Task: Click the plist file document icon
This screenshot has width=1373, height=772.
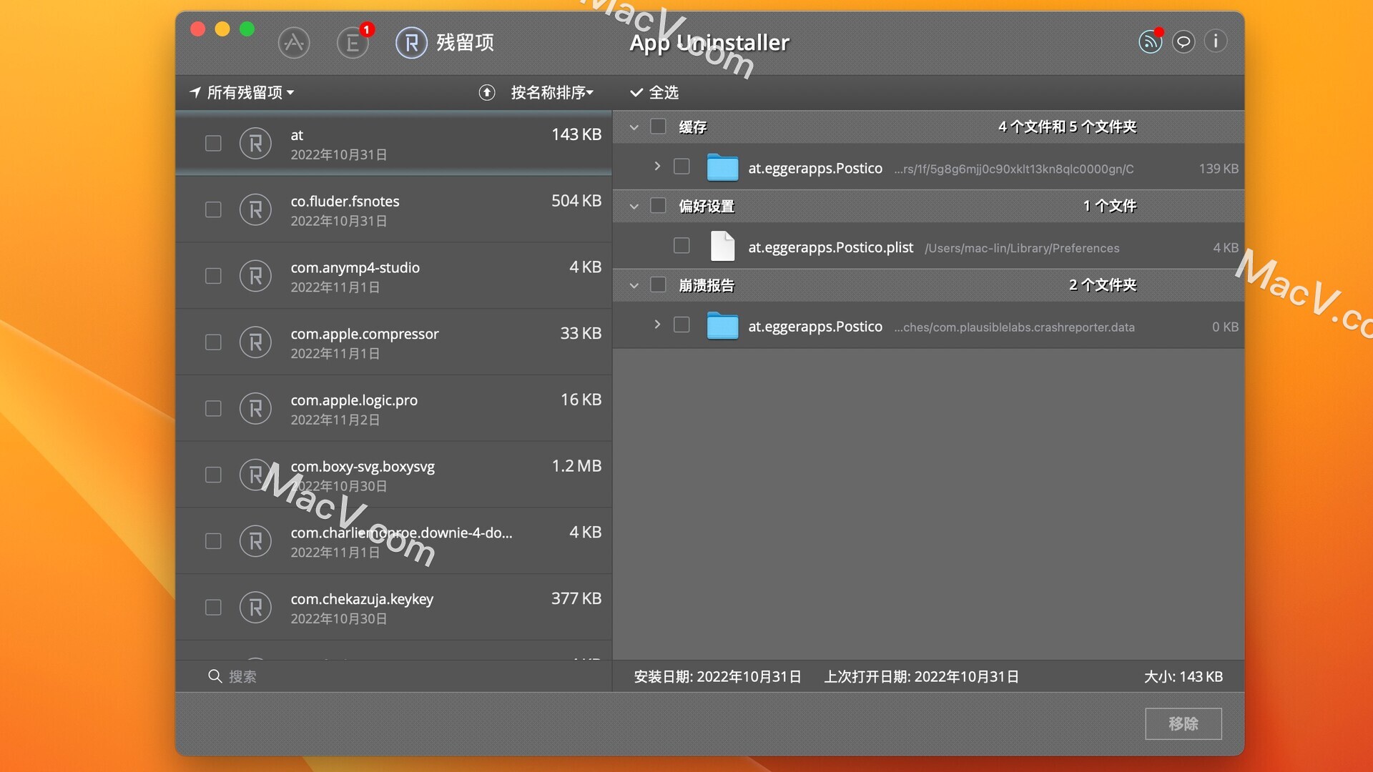Action: [722, 246]
